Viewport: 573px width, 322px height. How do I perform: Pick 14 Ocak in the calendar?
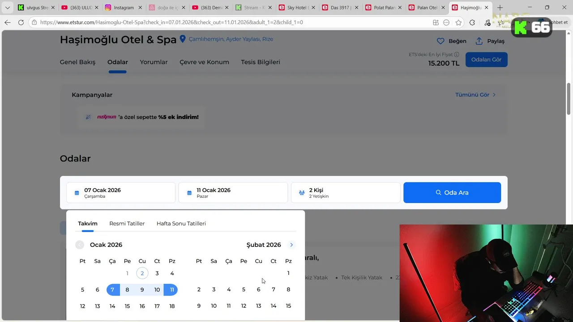[x=112, y=306]
